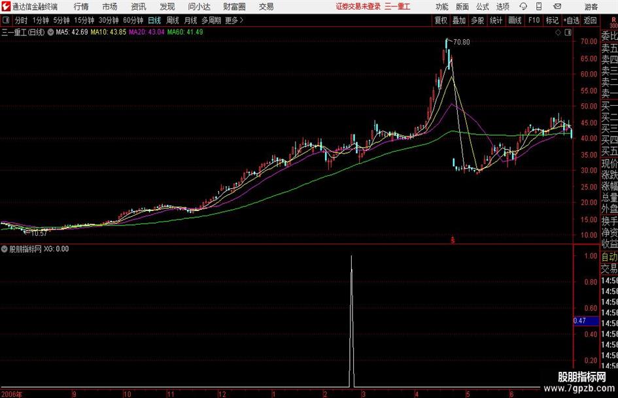618x398 pixels.
Task: Click the red S marker on chart
Action: 453,240
